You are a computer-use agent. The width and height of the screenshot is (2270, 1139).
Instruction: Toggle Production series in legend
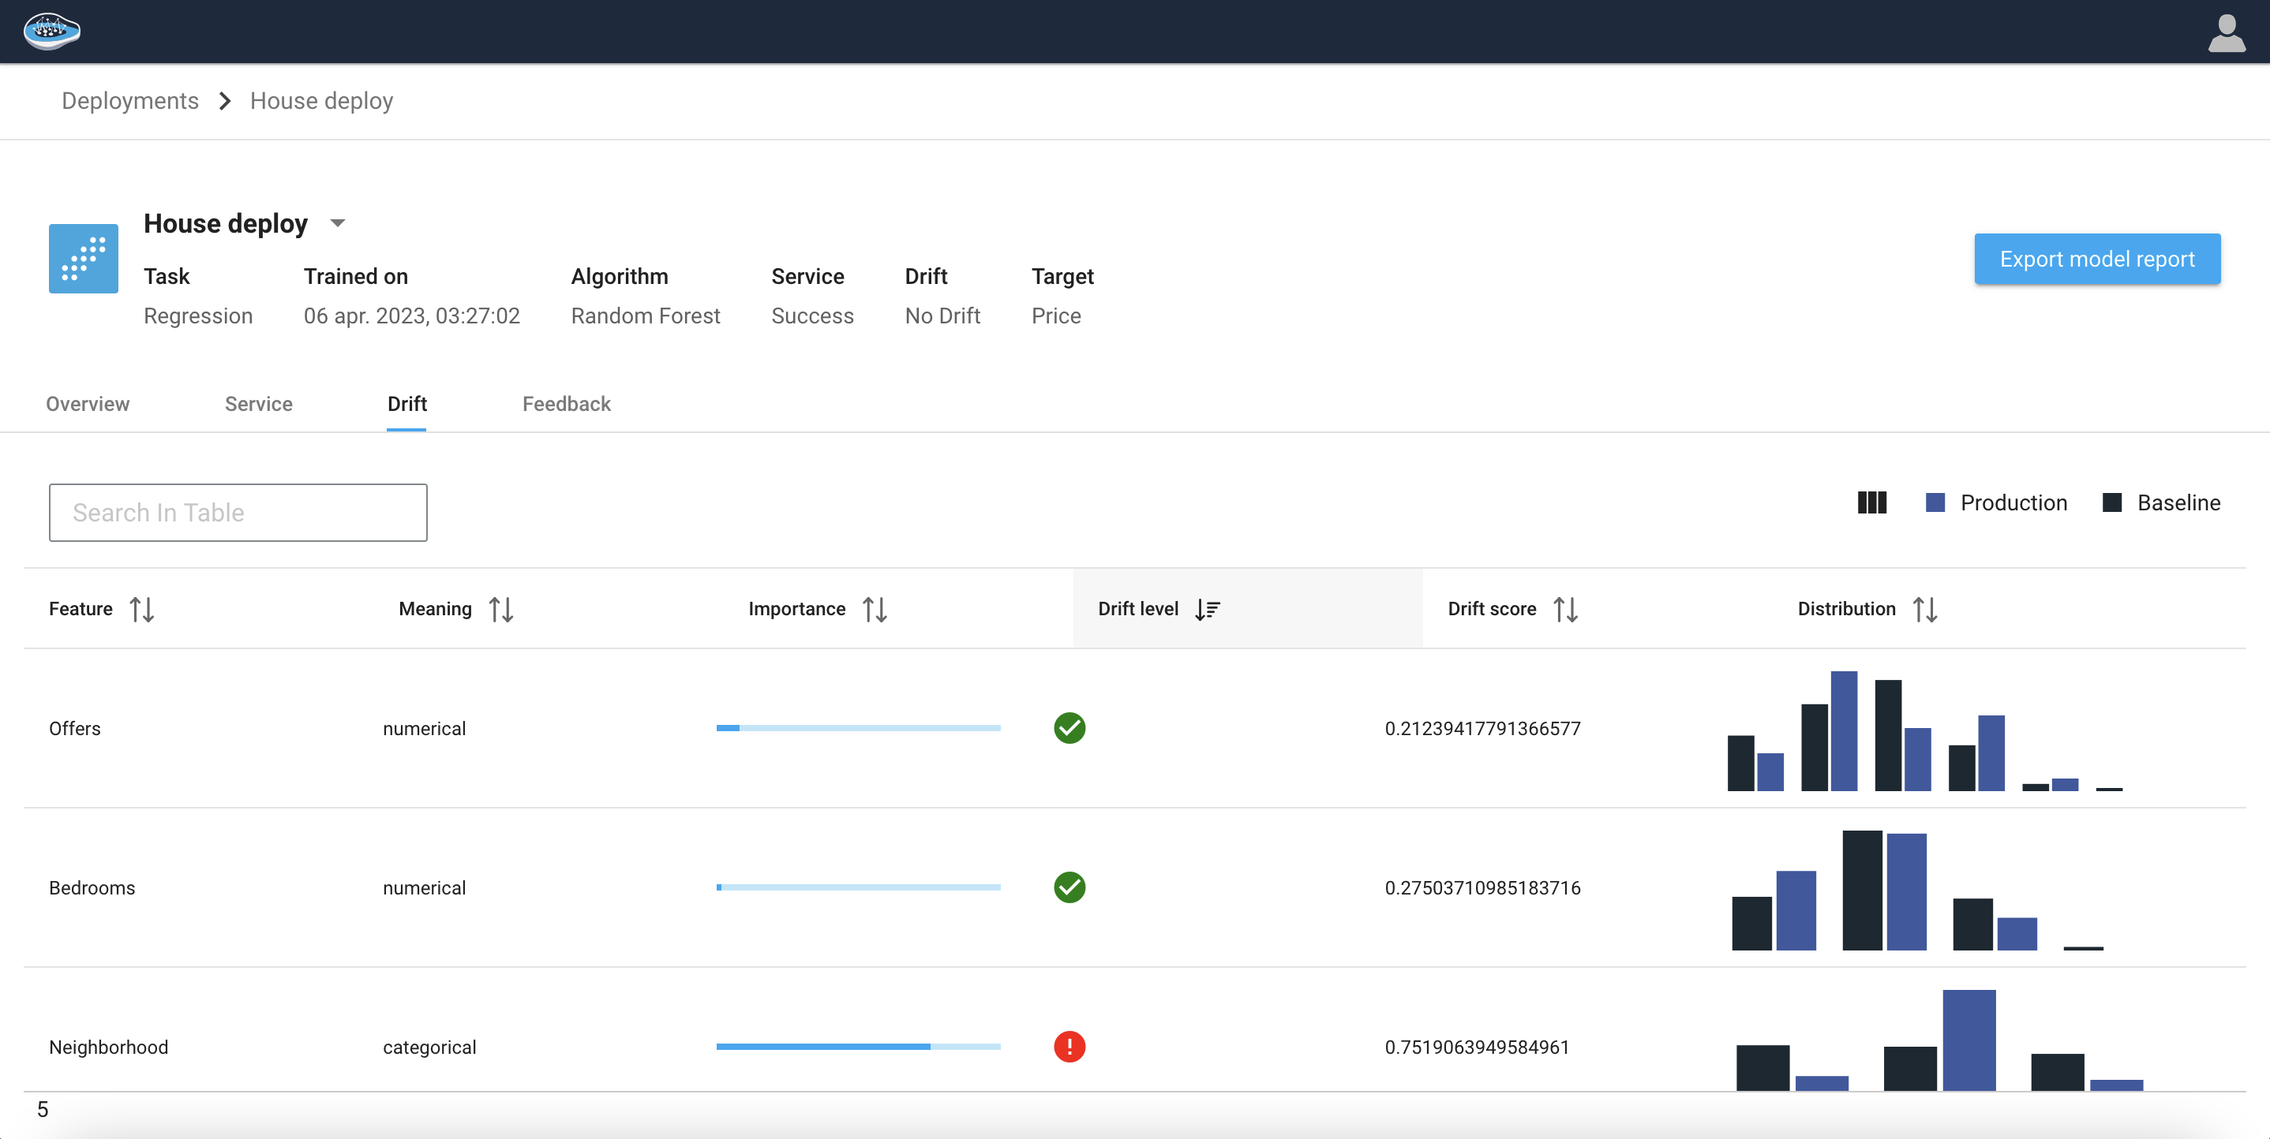click(1995, 503)
